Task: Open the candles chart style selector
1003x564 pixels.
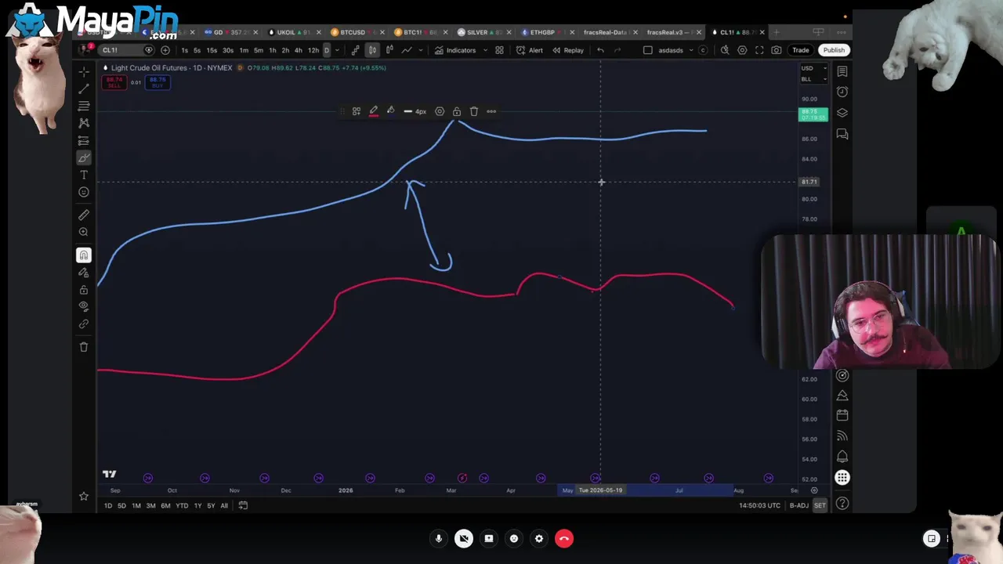Action: (372, 50)
